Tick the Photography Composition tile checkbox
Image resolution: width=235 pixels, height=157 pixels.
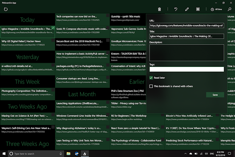(53, 90)
